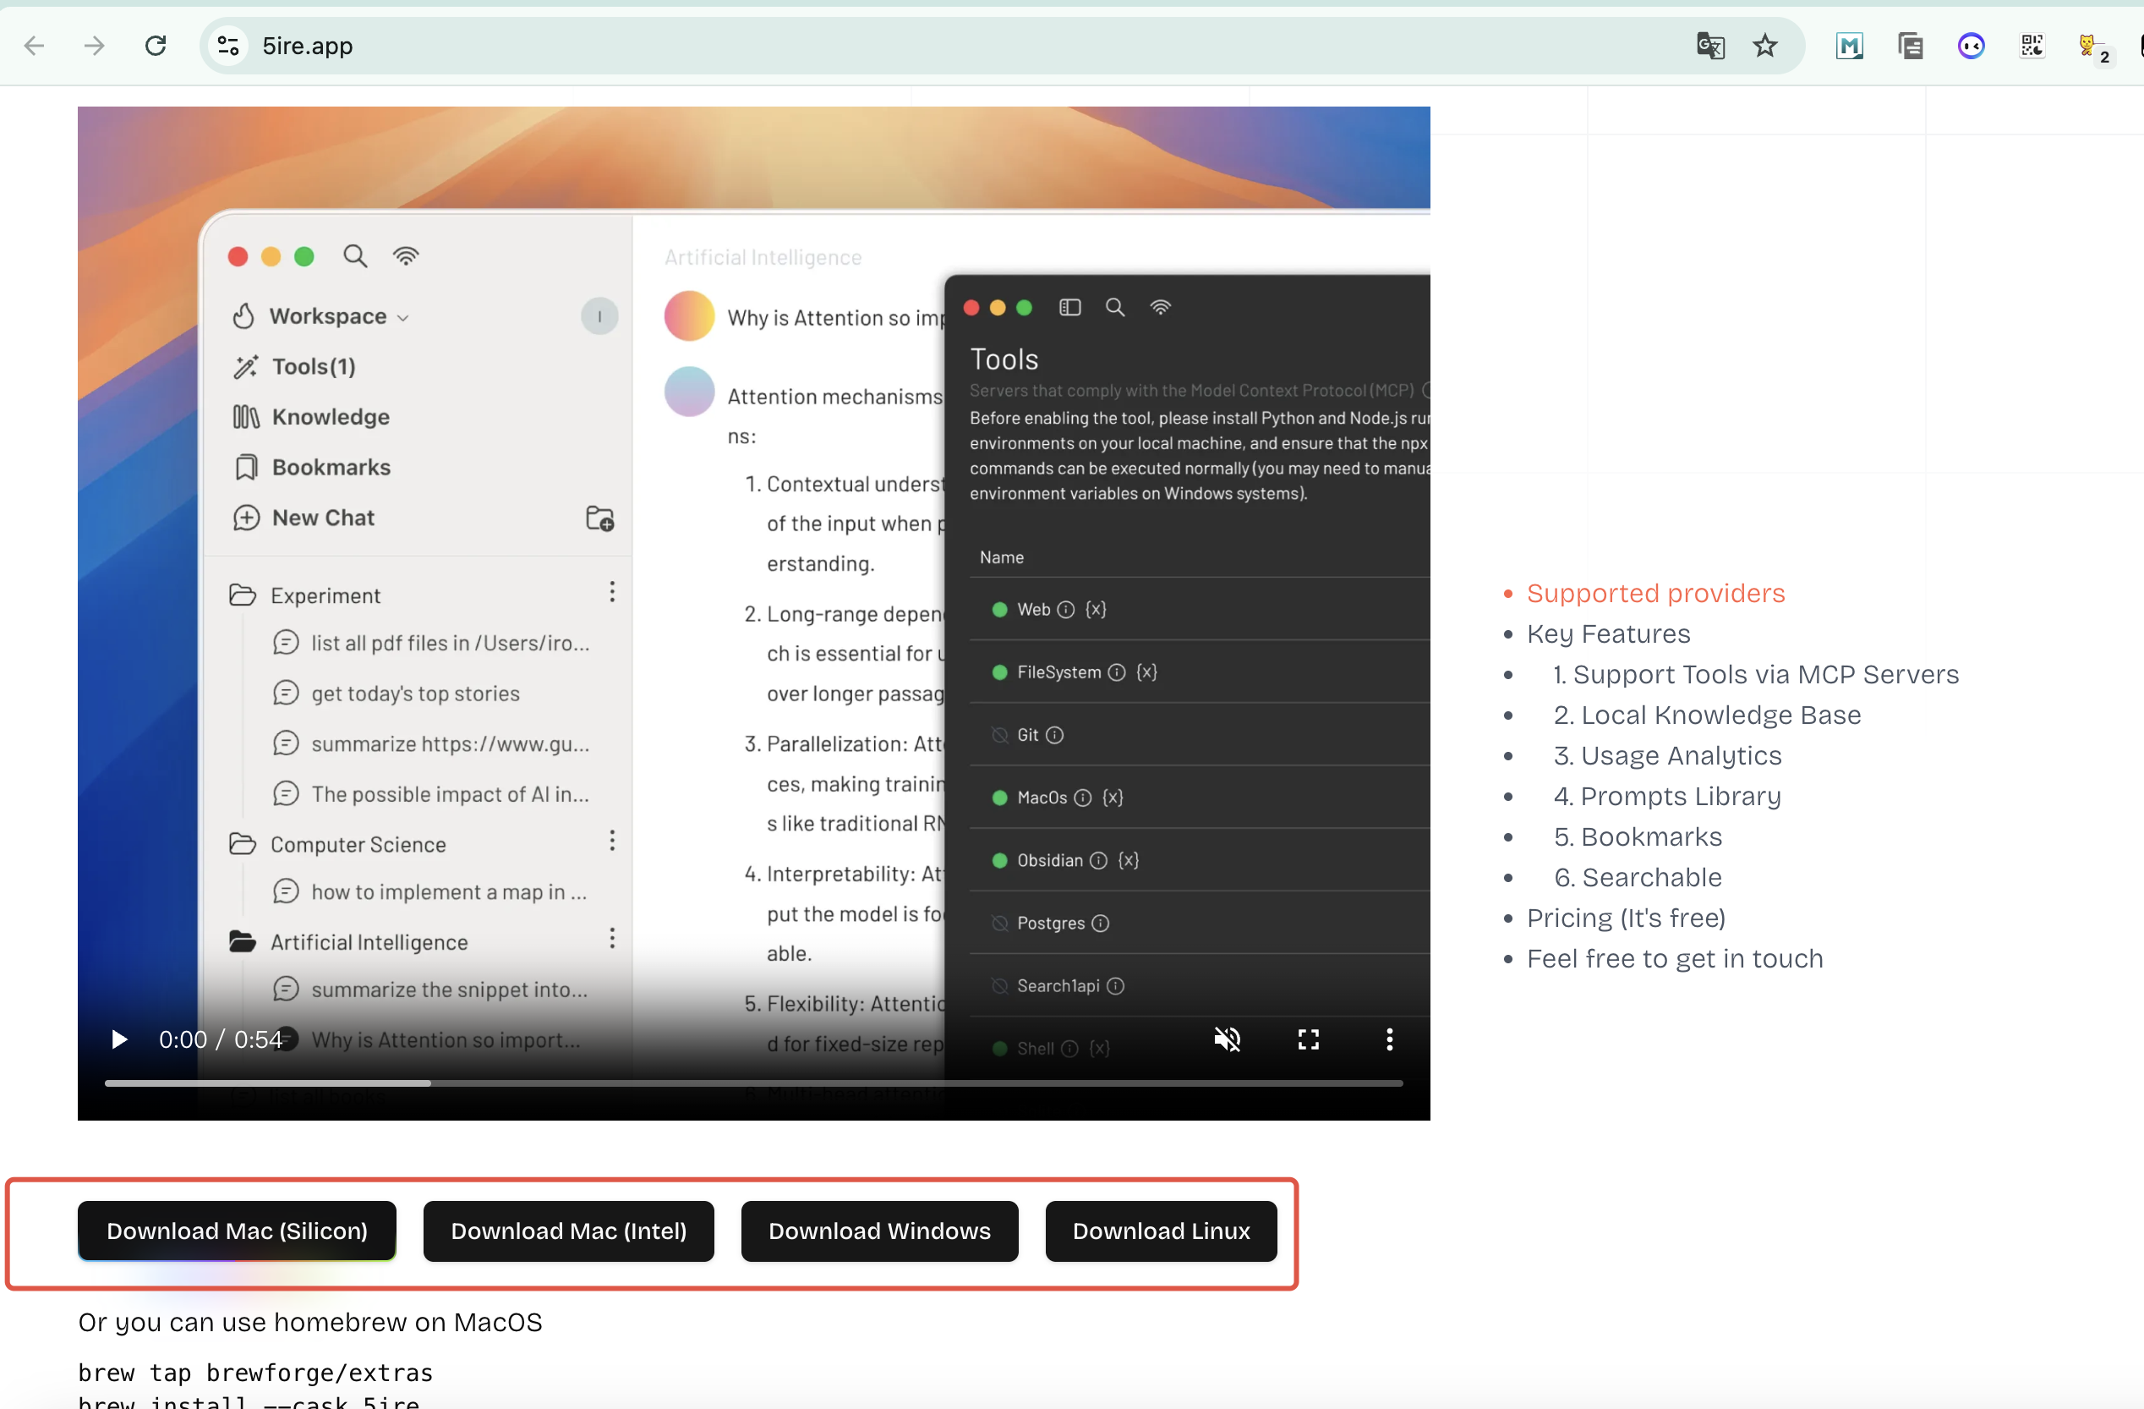Bookmark this page with star icon

pos(1764,45)
